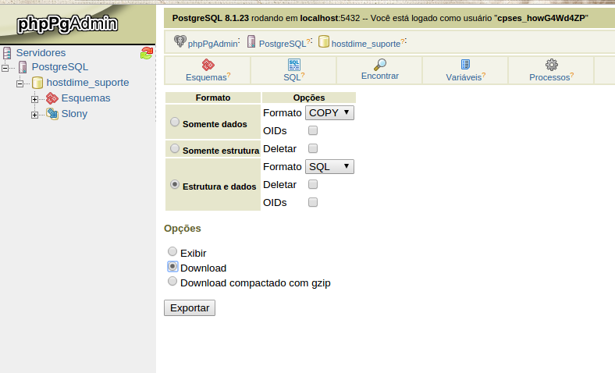Open help mark next to PostgreSQL breadcrumb
Screen dimensions: 615x373
(x=308, y=41)
